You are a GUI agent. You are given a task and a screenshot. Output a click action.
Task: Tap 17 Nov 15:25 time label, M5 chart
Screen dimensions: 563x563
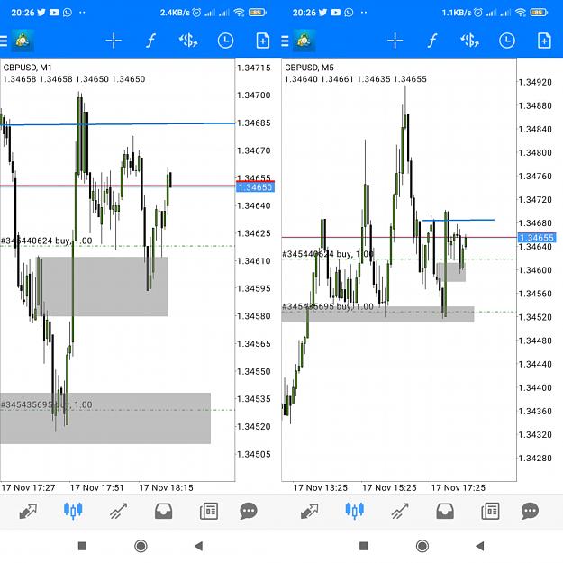click(389, 487)
